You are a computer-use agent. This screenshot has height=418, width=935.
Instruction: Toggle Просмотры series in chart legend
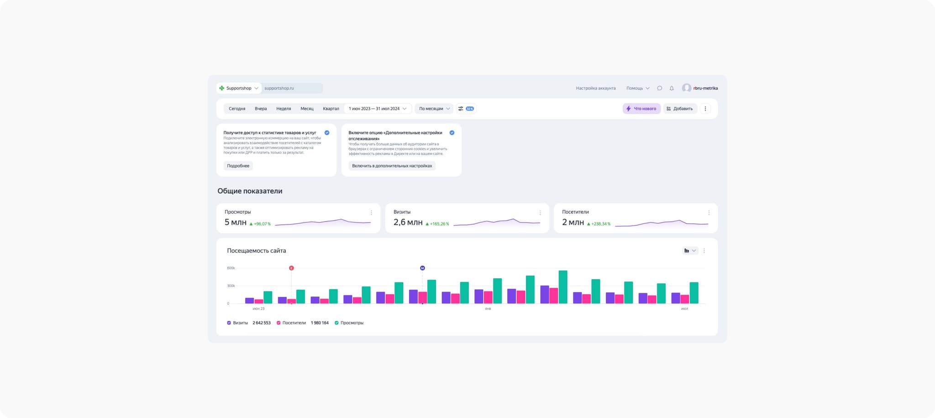pos(336,323)
